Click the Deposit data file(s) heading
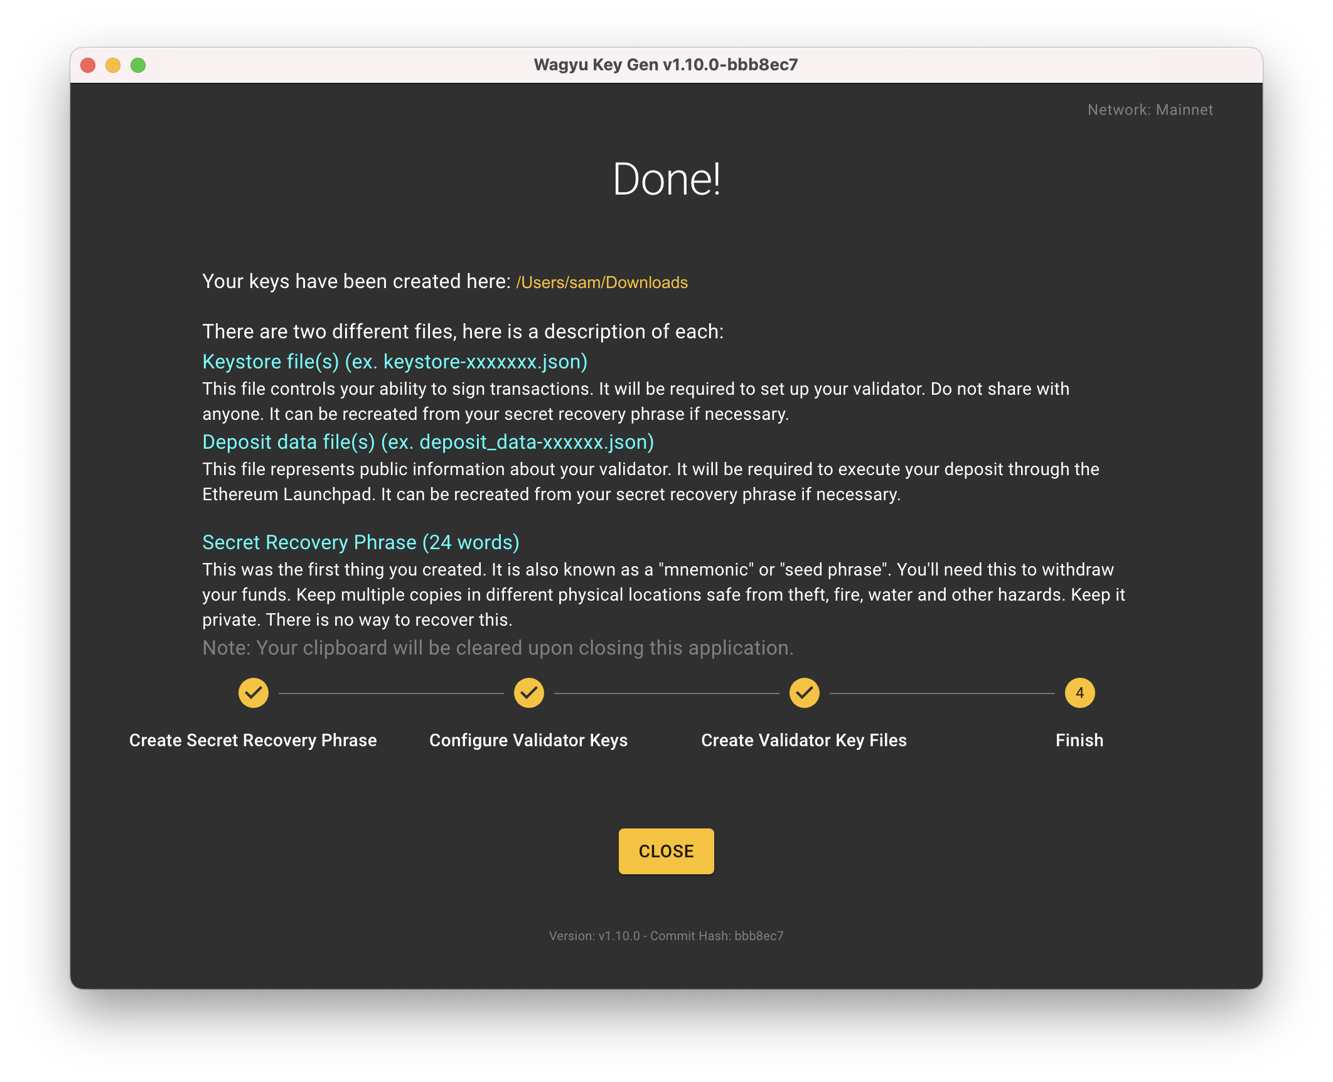This screenshot has height=1082, width=1333. point(428,442)
